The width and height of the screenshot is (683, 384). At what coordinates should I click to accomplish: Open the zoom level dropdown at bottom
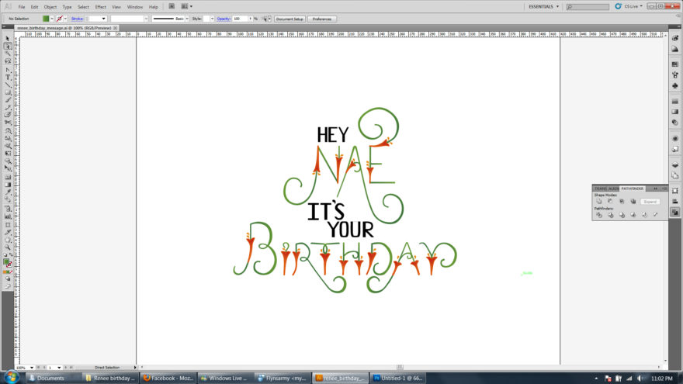(x=31, y=368)
